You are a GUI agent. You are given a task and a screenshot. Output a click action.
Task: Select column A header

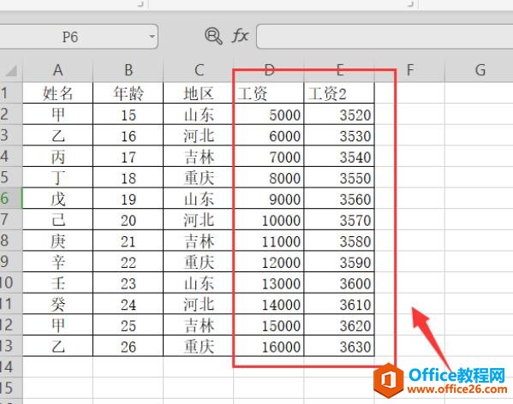pos(58,70)
